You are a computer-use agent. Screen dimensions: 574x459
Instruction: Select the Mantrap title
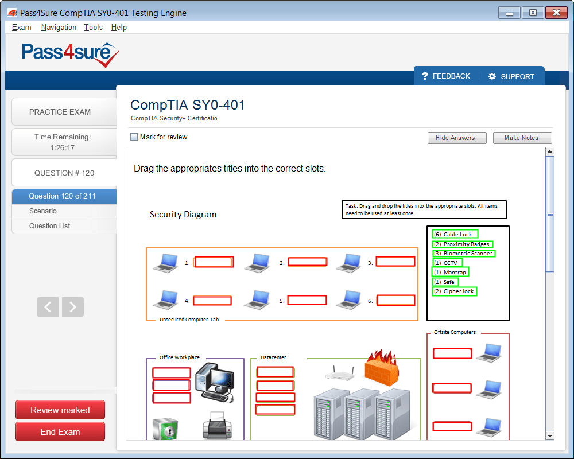pos(450,273)
